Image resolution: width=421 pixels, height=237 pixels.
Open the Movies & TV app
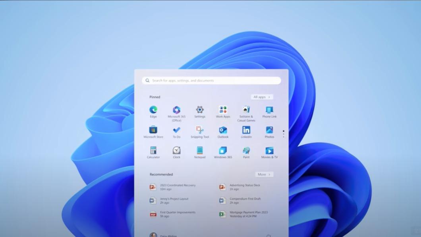coord(269,152)
